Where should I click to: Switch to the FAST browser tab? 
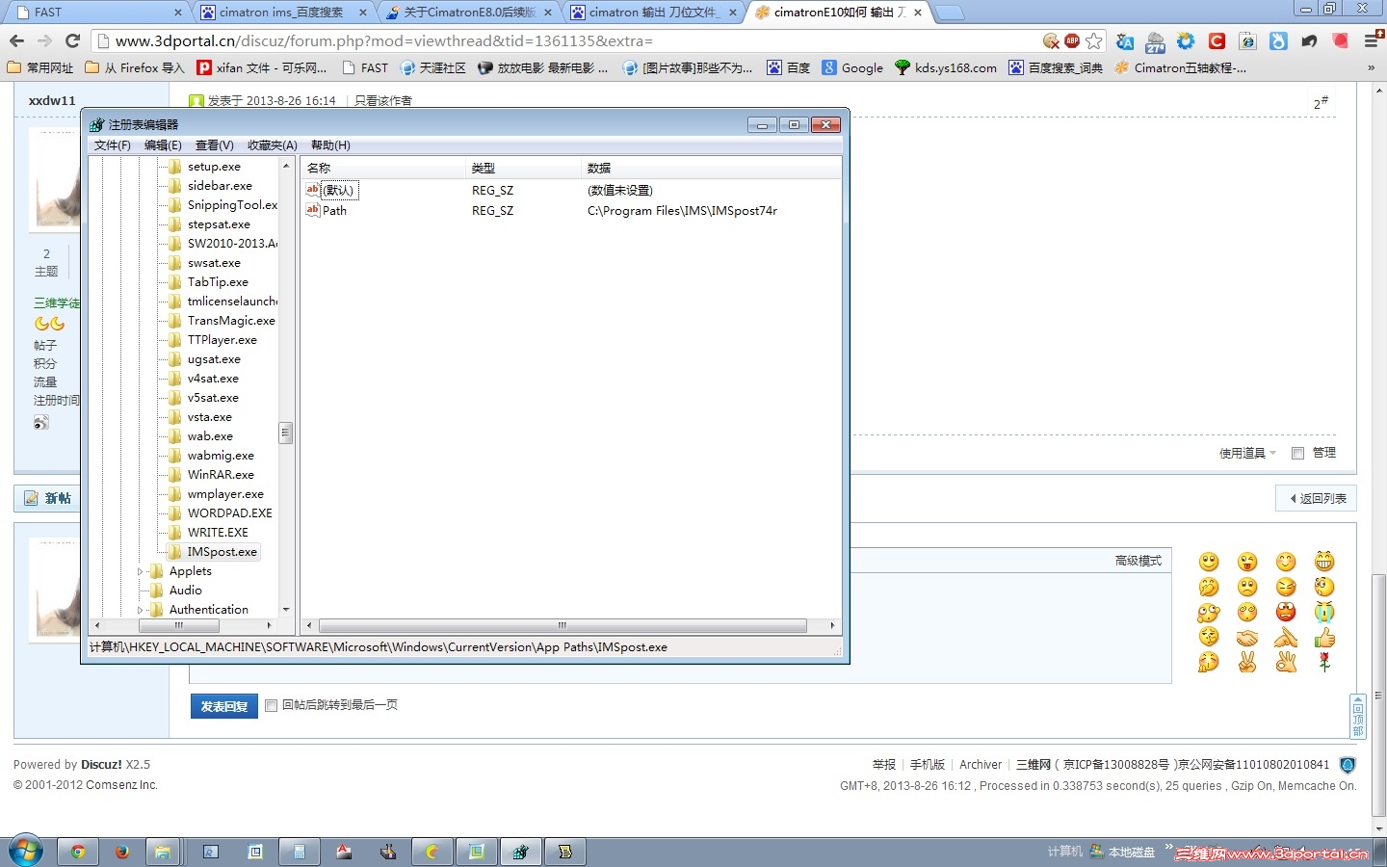click(x=99, y=13)
